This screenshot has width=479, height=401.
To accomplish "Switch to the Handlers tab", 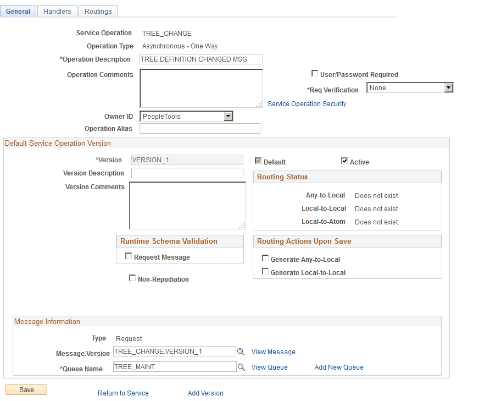I will 57,10.
